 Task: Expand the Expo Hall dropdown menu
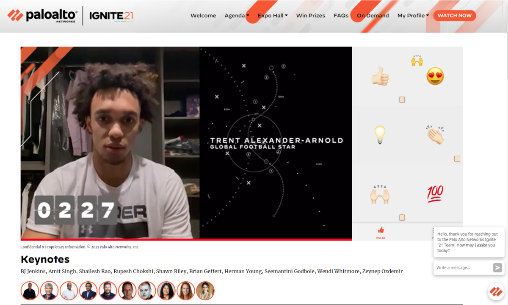click(x=273, y=16)
